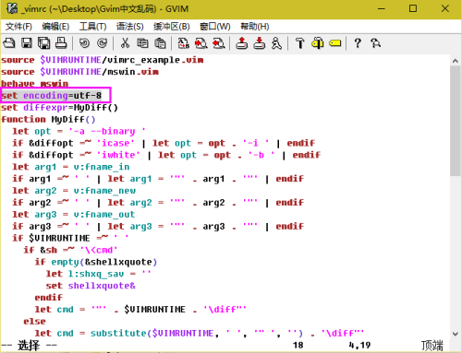Image resolution: width=462 pixels, height=353 pixels.
Task: Click the text 'v:fname_out'
Action: (x=104, y=215)
